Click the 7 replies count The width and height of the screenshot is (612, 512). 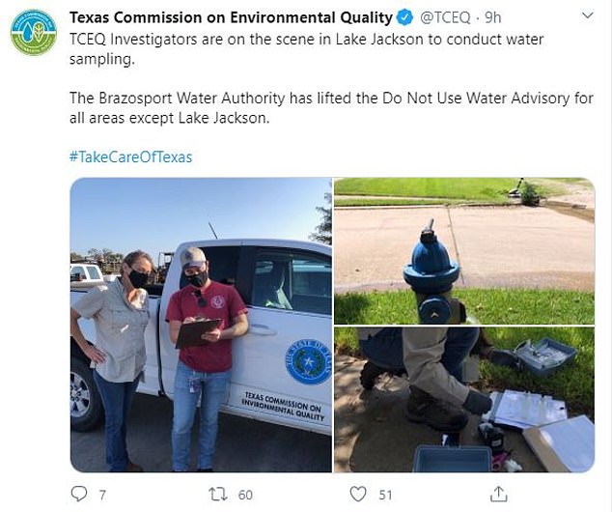[102, 496]
